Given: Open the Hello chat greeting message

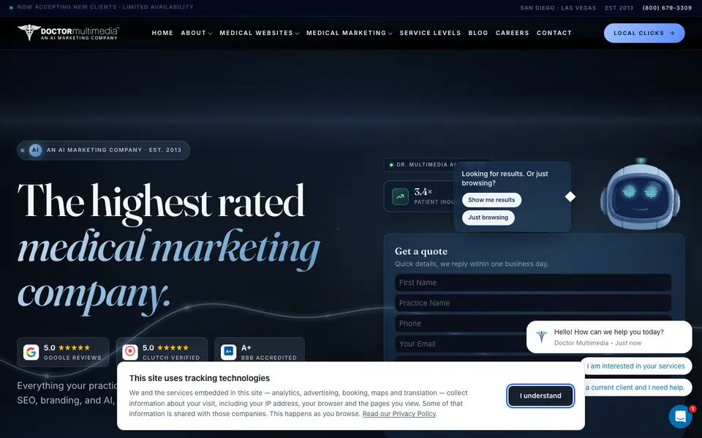Looking at the screenshot, I should coord(609,337).
